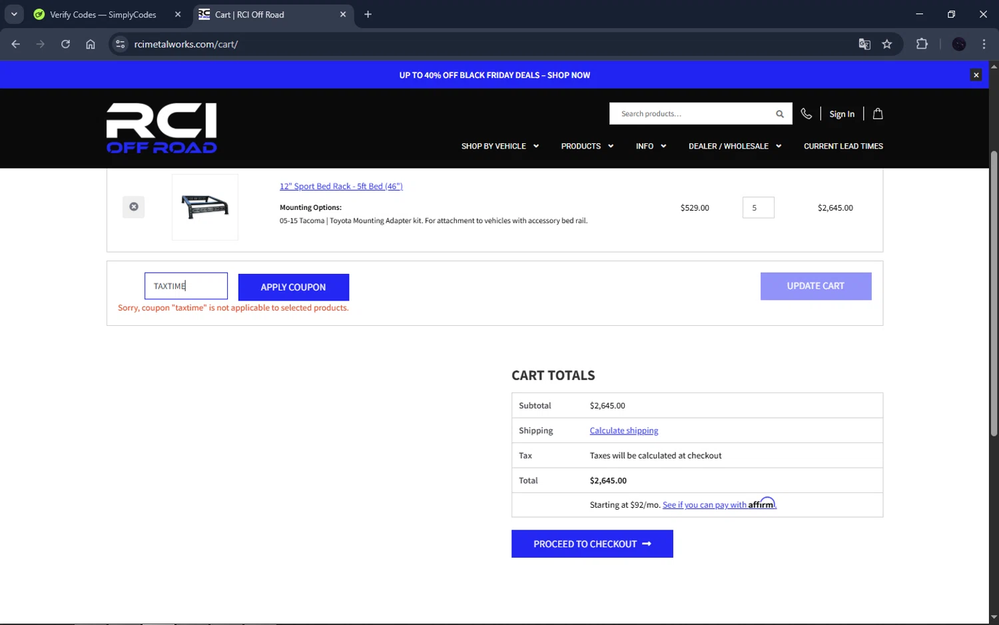This screenshot has height=625, width=999.
Task: Expand Shop By Vehicle menu
Action: (x=500, y=146)
